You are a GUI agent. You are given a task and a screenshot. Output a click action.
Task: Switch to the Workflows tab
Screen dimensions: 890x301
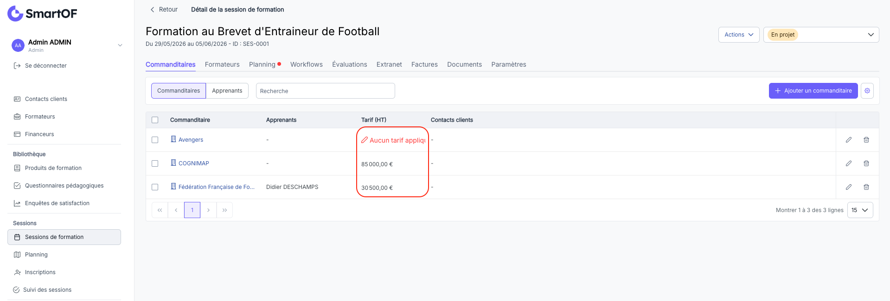[x=307, y=64]
